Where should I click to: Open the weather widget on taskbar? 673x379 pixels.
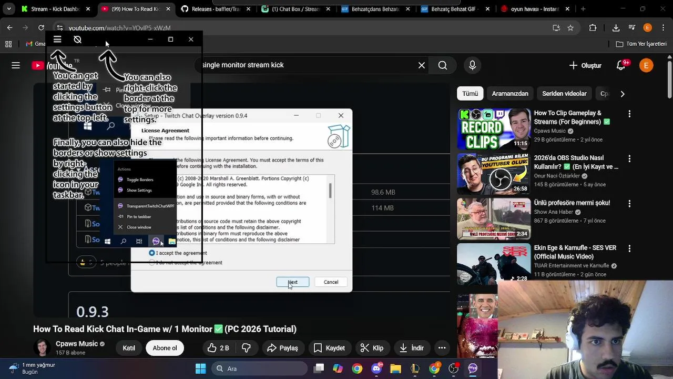point(32,368)
